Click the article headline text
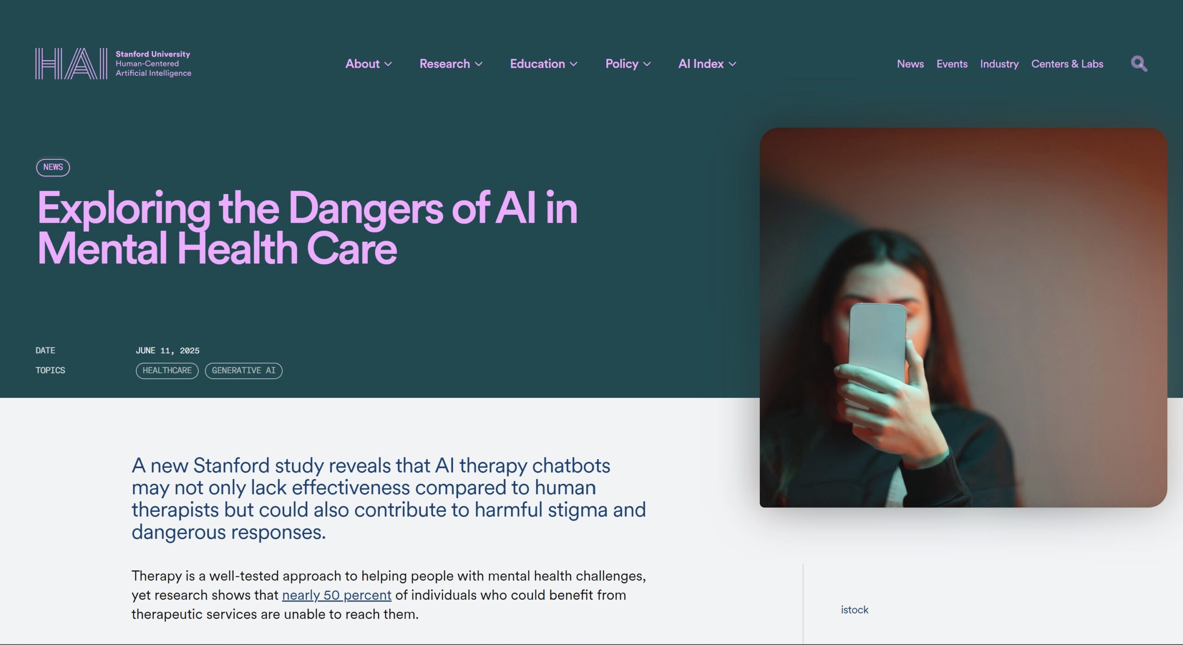Viewport: 1183px width, 645px height. 307,228
